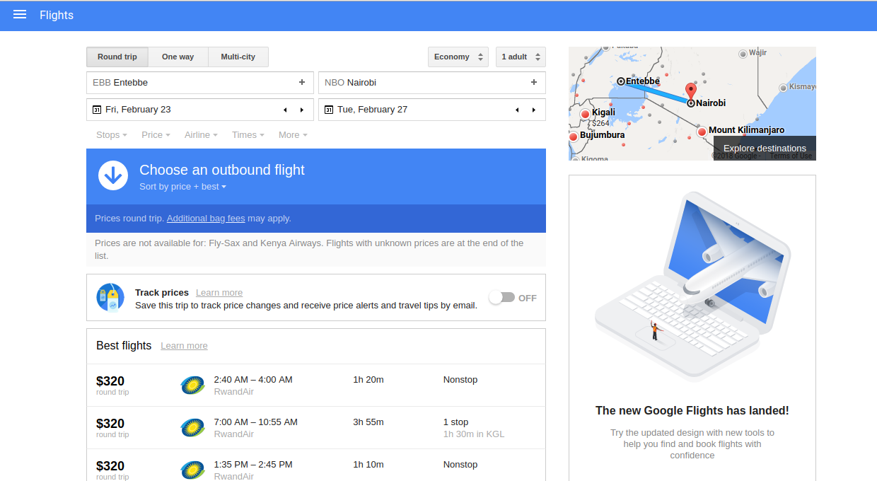Go to previous day for Fri, February 23
The width and height of the screenshot is (877, 481).
pos(285,110)
